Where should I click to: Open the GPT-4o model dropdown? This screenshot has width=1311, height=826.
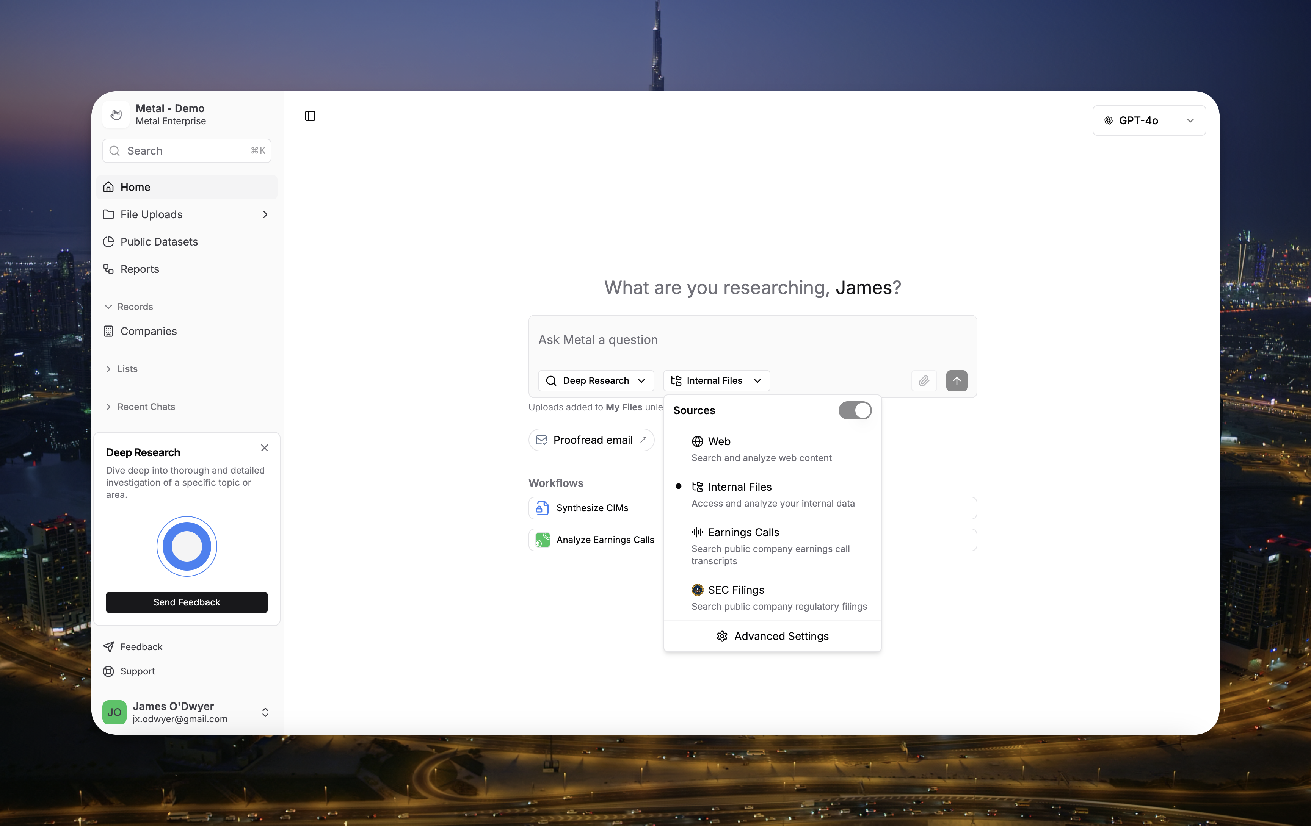pyautogui.click(x=1149, y=120)
